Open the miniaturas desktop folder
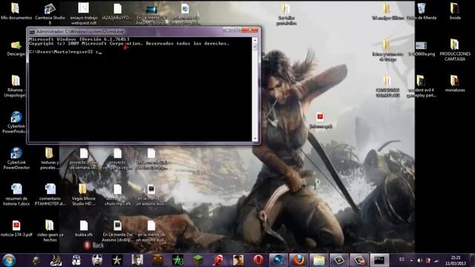The width and height of the screenshot is (475, 267). 455,84
